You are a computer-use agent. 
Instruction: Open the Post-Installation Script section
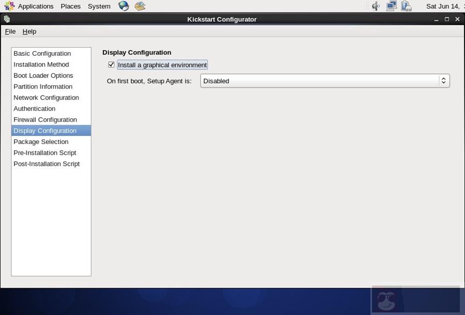click(x=47, y=164)
